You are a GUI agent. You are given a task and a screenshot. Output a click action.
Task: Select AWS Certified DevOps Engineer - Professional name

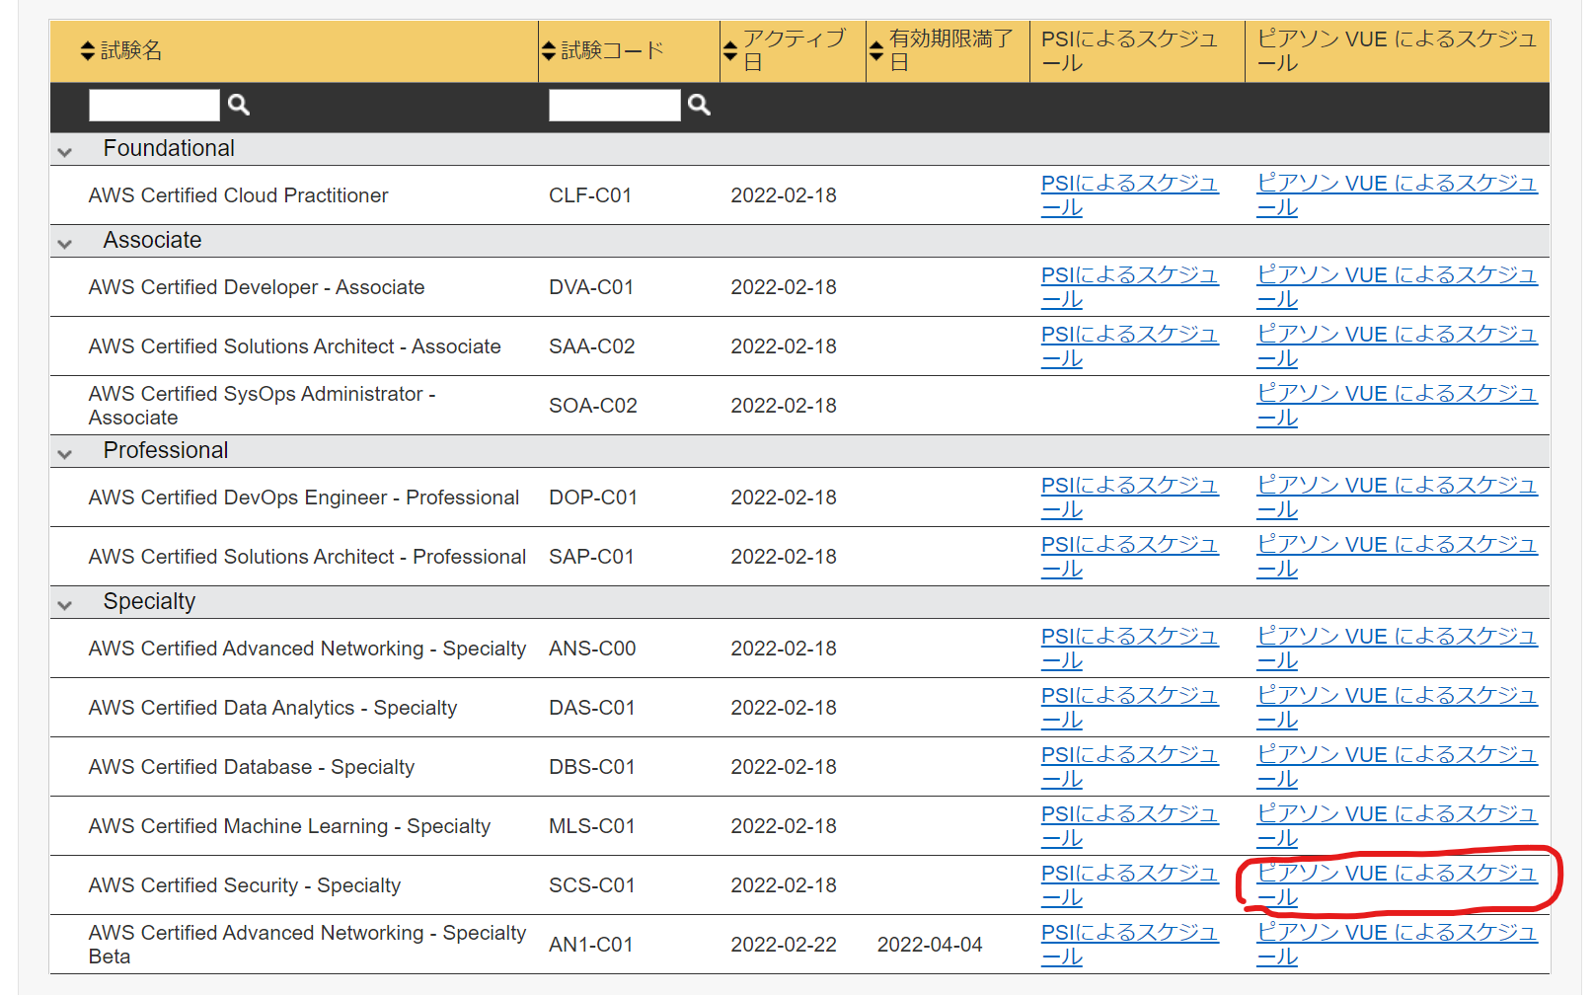coord(304,497)
